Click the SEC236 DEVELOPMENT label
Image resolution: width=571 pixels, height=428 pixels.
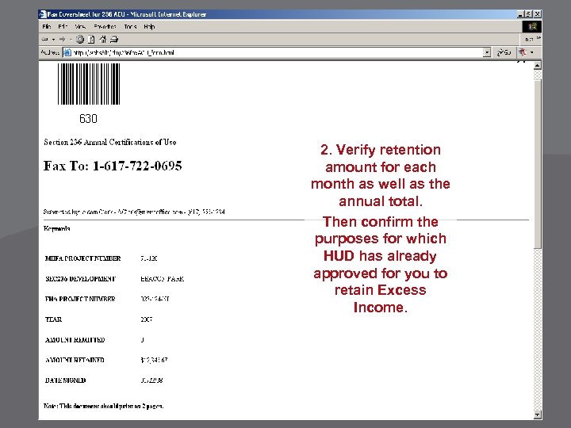80,279
